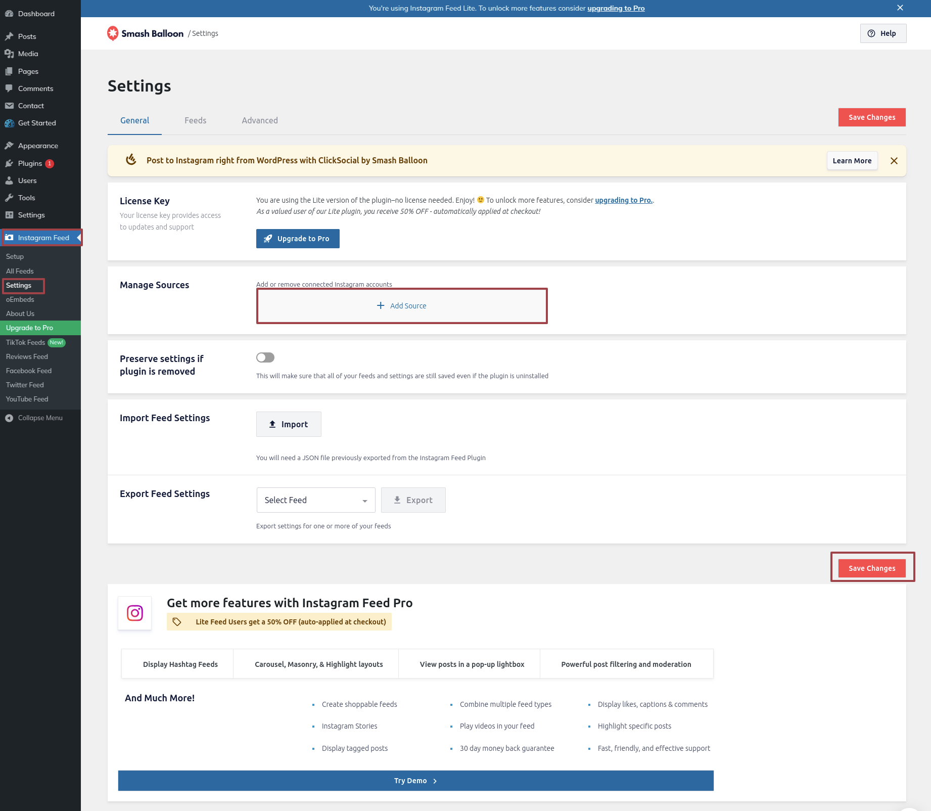Click the Collapse Menu arrow icon
This screenshot has width=931, height=811.
coord(9,418)
